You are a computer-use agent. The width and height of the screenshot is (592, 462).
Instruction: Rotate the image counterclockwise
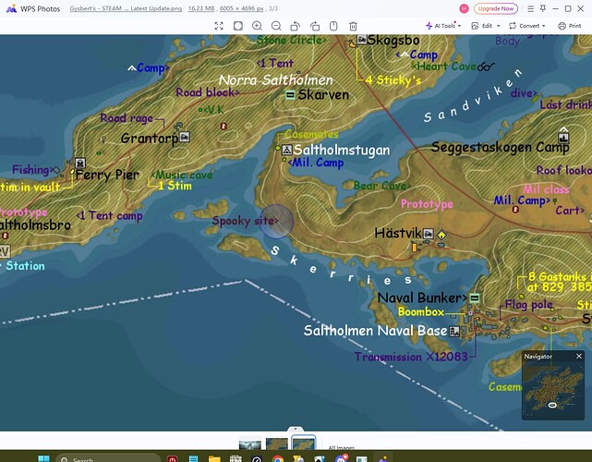[296, 26]
